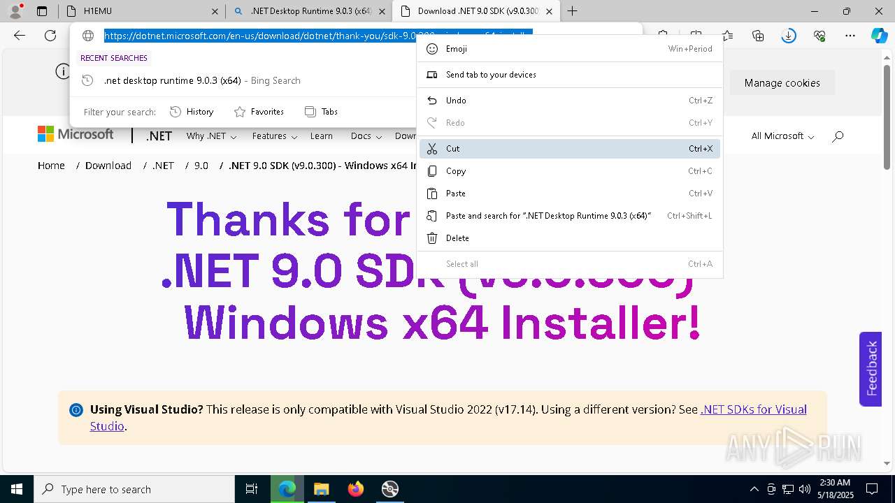
Task: Choose Paste in the context menu
Action: 570,194
